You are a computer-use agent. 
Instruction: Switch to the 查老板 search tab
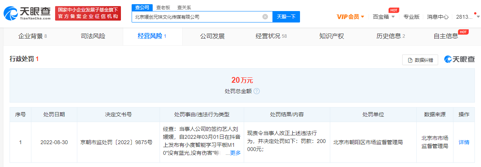click(x=163, y=7)
